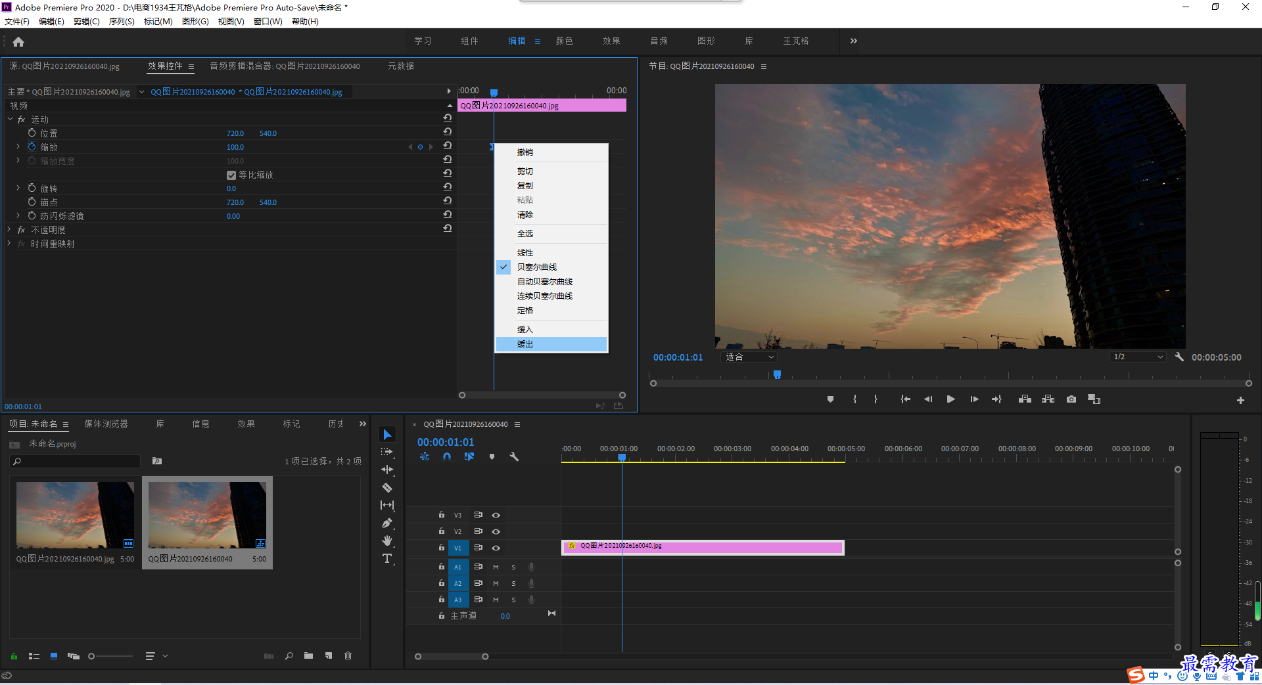
Task: Open the comparison view button
Action: tap(1094, 399)
